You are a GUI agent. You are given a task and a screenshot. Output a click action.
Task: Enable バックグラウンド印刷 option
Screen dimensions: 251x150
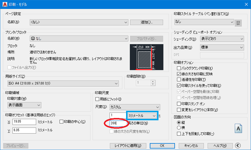pos(179,68)
